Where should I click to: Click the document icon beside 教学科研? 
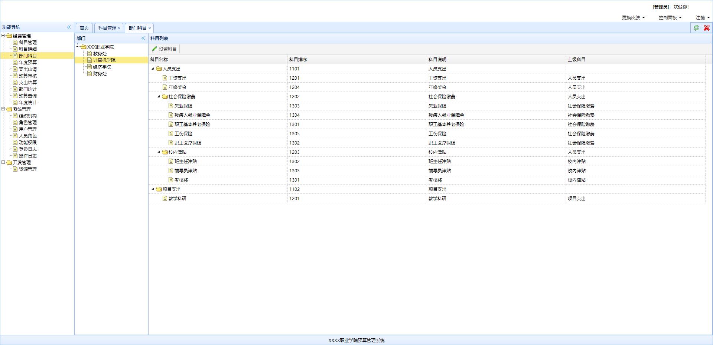(x=165, y=198)
